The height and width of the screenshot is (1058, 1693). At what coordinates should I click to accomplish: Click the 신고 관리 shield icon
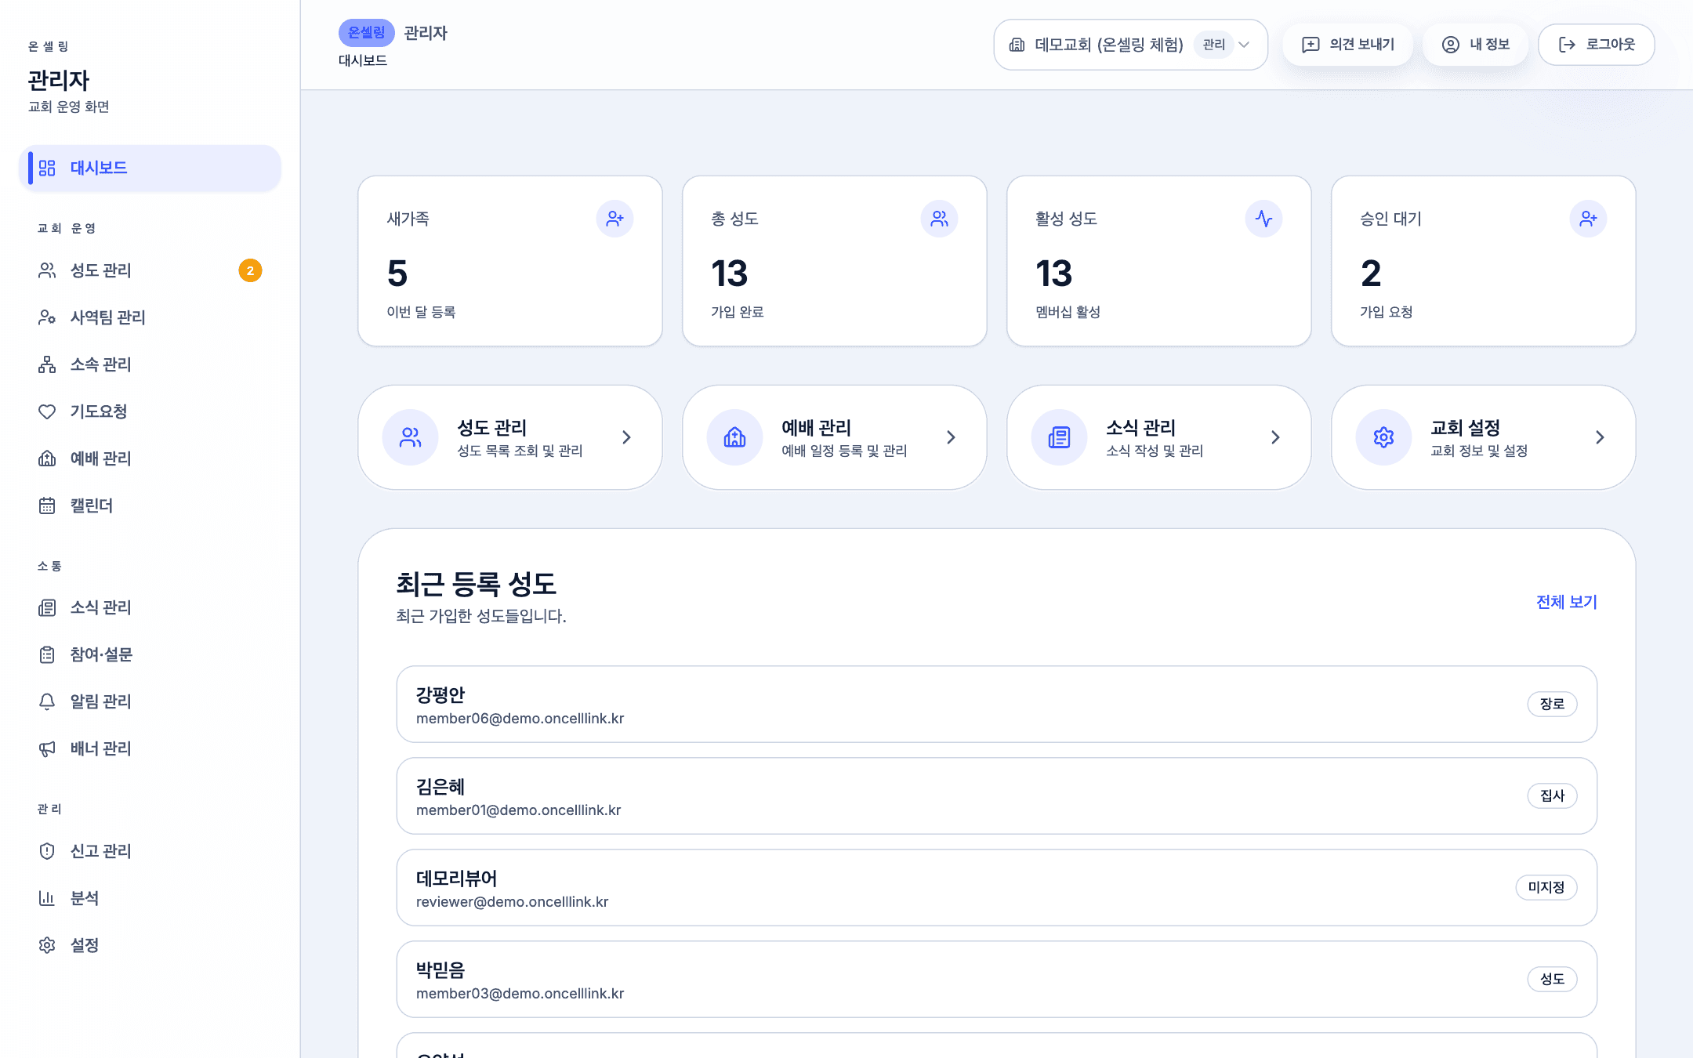(47, 851)
